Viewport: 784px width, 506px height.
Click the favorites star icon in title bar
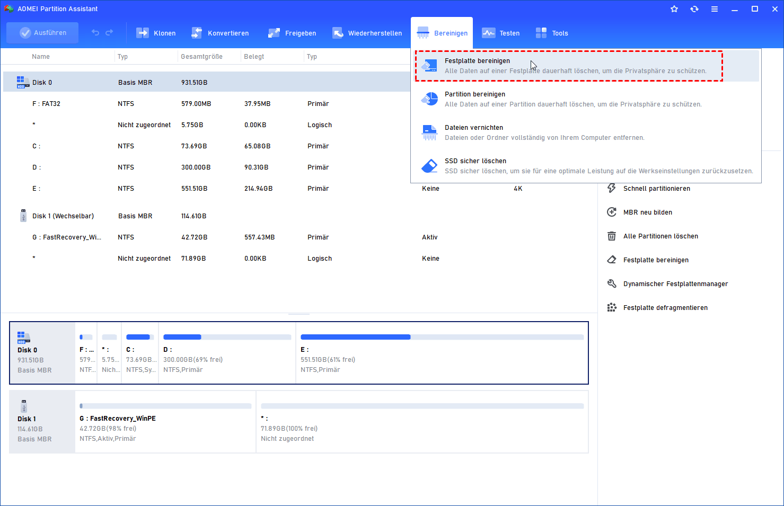point(674,9)
